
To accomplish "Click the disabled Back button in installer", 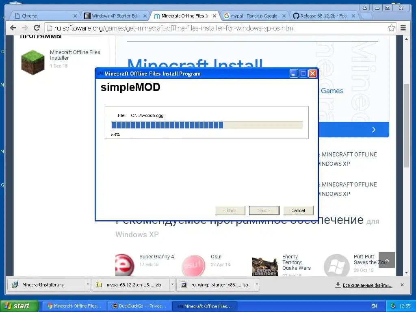I will coord(230,210).
